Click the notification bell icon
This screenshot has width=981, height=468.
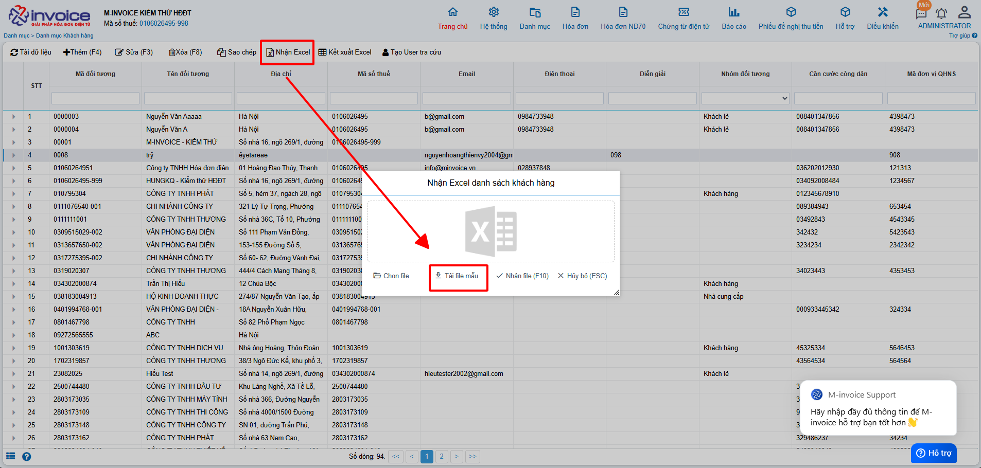tap(941, 14)
